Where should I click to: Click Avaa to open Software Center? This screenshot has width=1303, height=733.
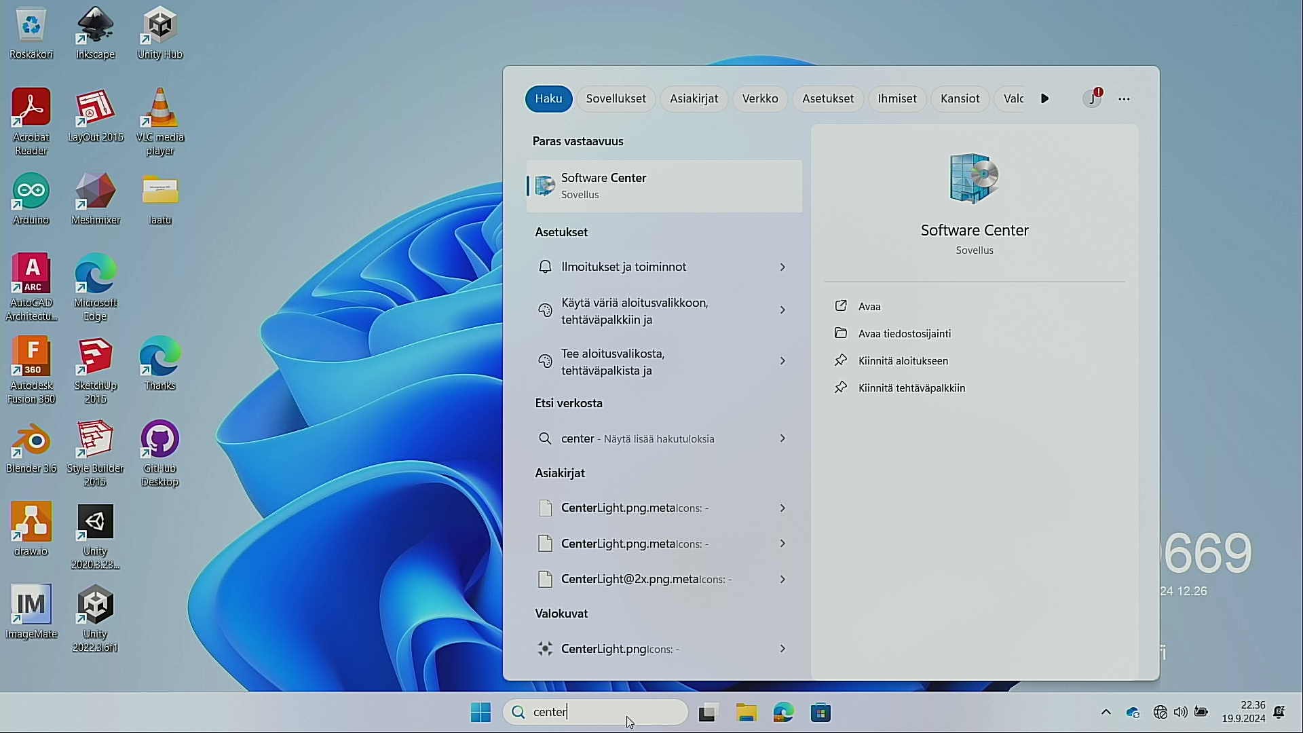click(869, 307)
